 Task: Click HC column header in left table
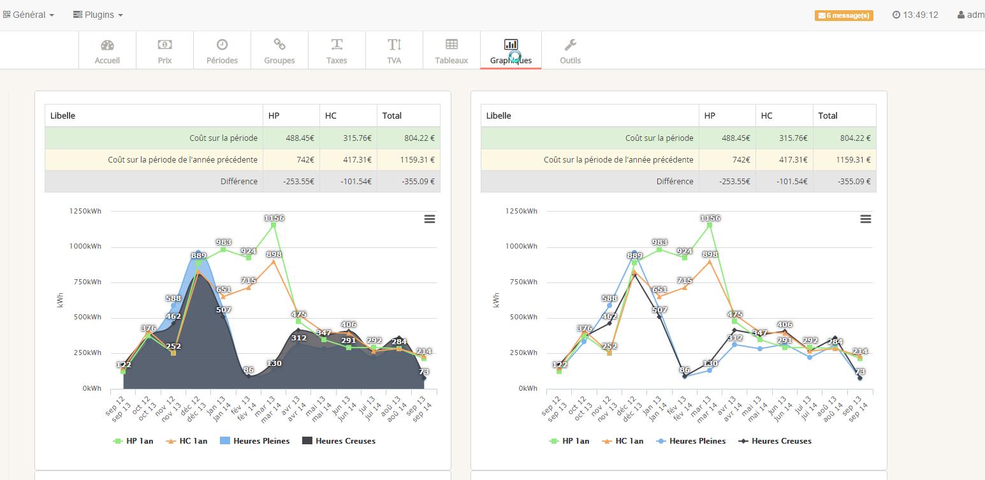tap(348, 116)
